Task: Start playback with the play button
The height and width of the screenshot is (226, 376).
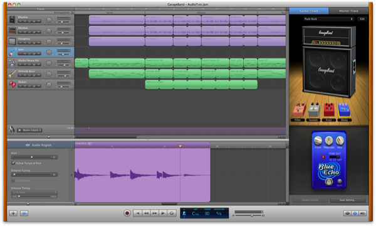Action: tap(163, 213)
